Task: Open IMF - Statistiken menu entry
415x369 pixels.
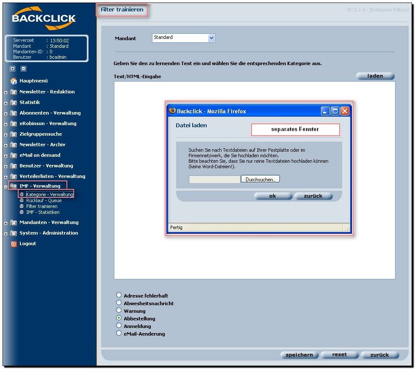Action: pyautogui.click(x=43, y=212)
